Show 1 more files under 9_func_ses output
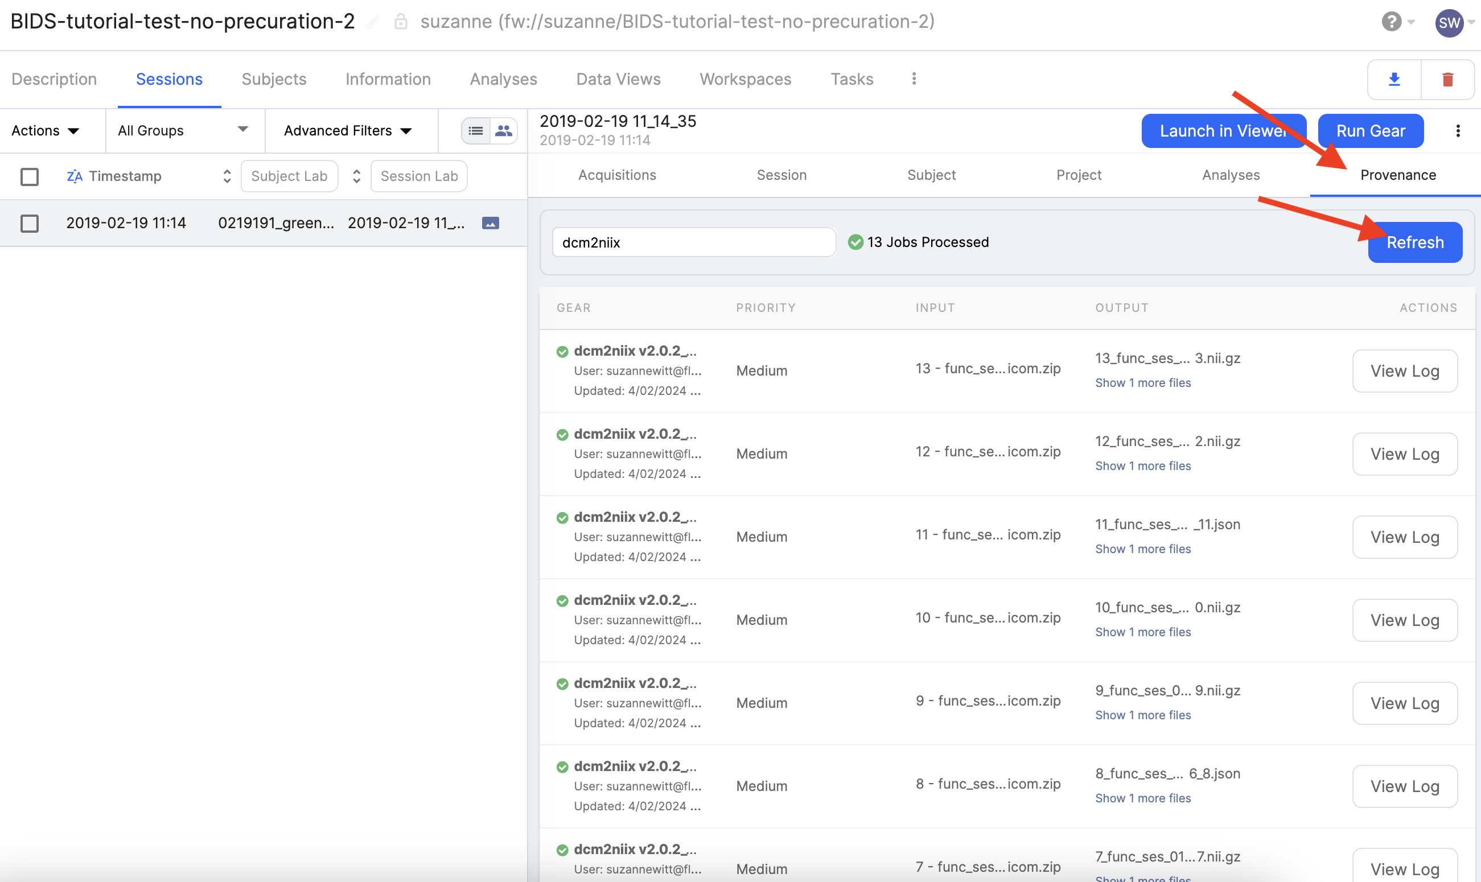Viewport: 1481px width, 882px height. 1143,715
